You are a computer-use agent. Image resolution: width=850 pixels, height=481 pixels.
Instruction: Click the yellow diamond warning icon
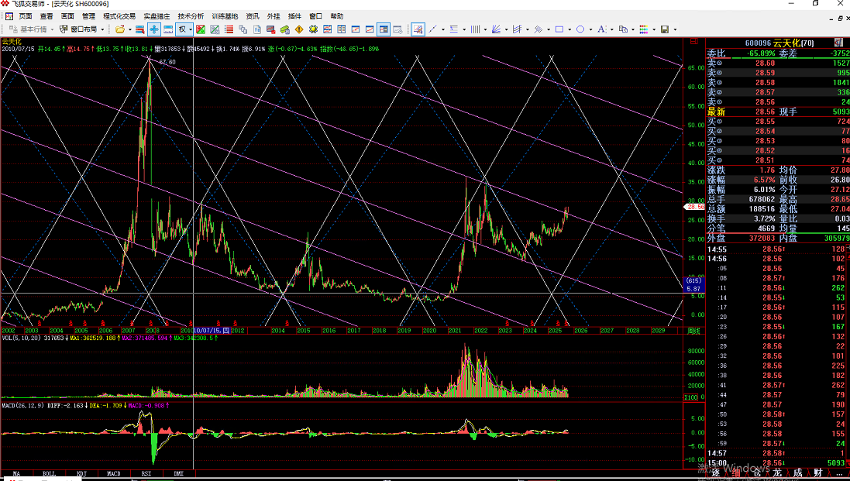pos(298,29)
